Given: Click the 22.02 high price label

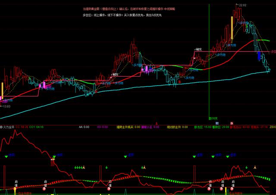Looking at the screenshot, I should click(242, 5).
